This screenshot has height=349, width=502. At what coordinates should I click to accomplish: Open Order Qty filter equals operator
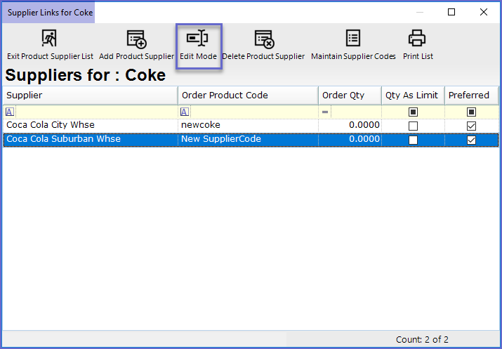tap(325, 112)
